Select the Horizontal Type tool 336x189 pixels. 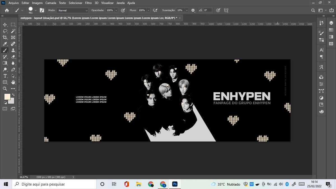[5, 76]
